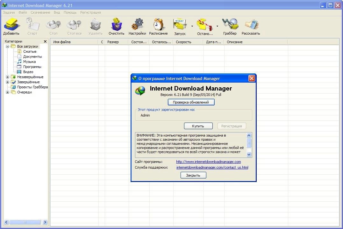Open the Вид menu
This screenshot has width=343, height=229.
[x=57, y=12]
